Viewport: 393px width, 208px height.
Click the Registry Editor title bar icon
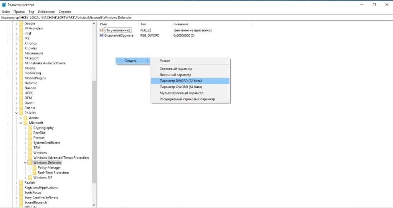click(4, 5)
